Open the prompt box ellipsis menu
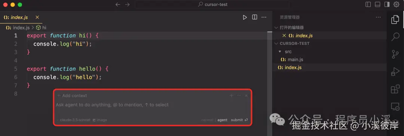 (x=239, y=96)
